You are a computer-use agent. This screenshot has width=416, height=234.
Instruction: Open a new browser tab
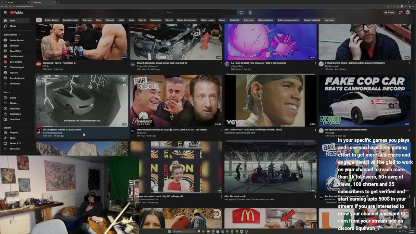(x=58, y=2)
